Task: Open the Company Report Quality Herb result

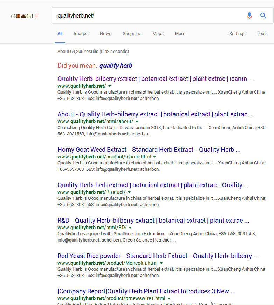Action: [x=146, y=291]
